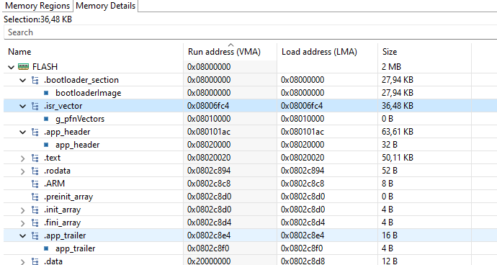Click the .rodata section icon
This screenshot has width=497, height=265.
[x=35, y=171]
